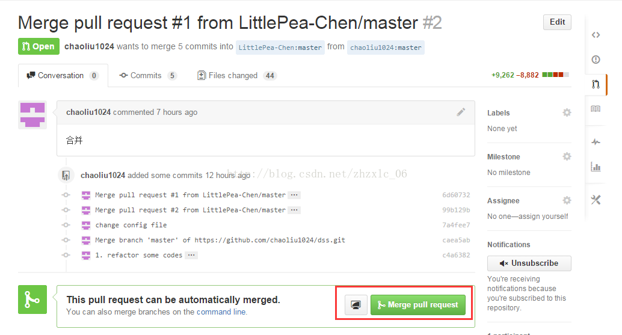Open the Code icon in right sidebar

pos(596,35)
